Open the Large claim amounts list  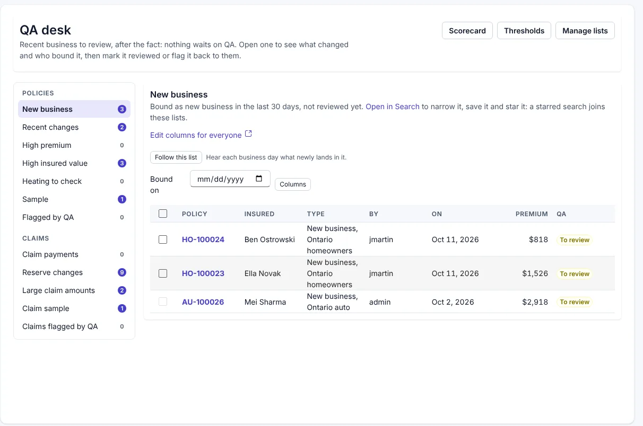(x=74, y=290)
